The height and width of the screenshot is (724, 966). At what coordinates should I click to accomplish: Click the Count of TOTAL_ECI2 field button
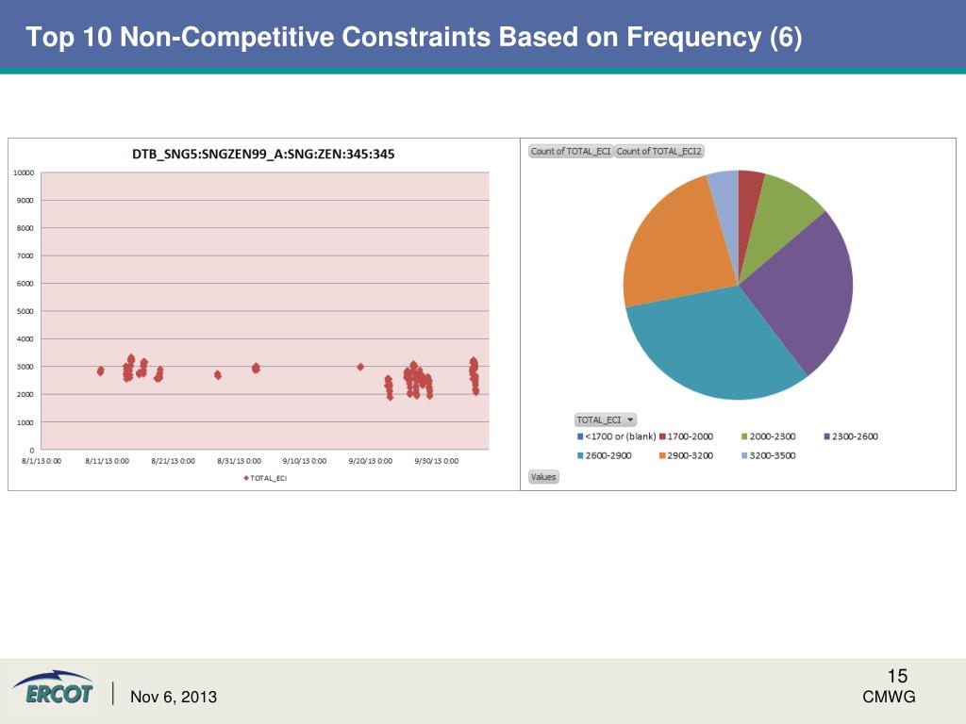[x=659, y=151]
